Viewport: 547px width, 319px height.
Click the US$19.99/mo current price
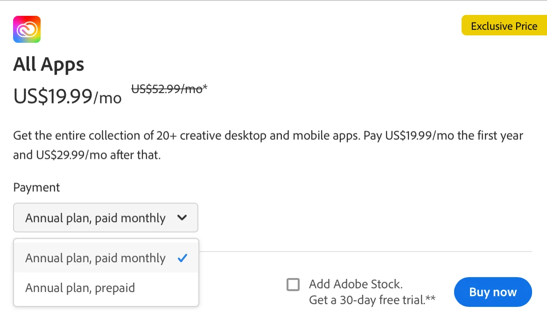click(x=67, y=96)
